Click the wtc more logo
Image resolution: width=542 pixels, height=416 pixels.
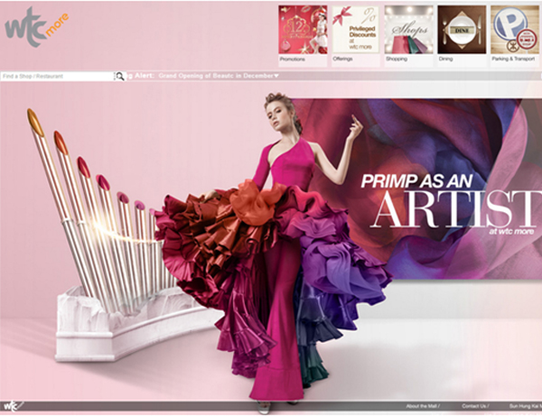pyautogui.click(x=36, y=27)
